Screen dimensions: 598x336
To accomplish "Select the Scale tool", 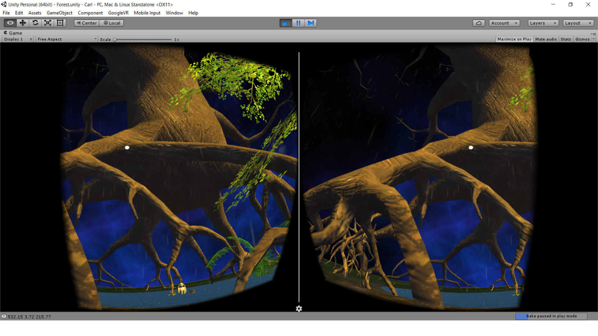I will tap(48, 23).
